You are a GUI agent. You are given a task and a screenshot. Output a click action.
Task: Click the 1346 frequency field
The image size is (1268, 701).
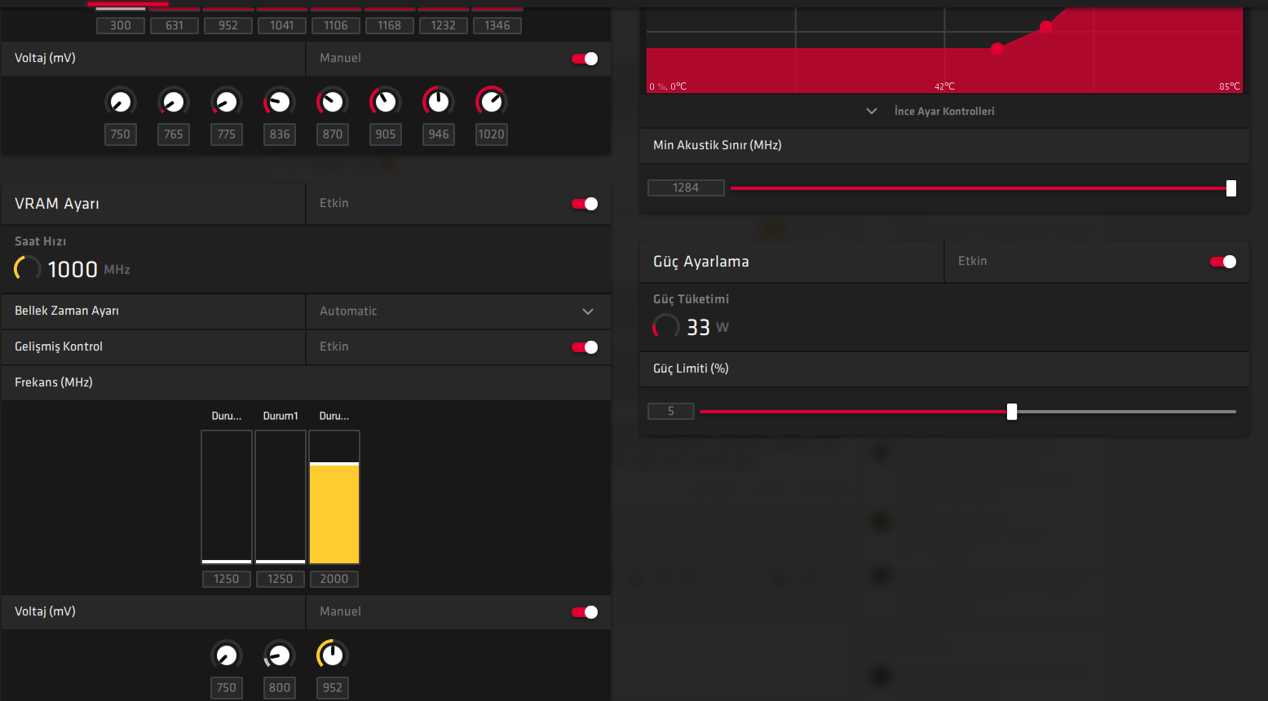click(497, 25)
